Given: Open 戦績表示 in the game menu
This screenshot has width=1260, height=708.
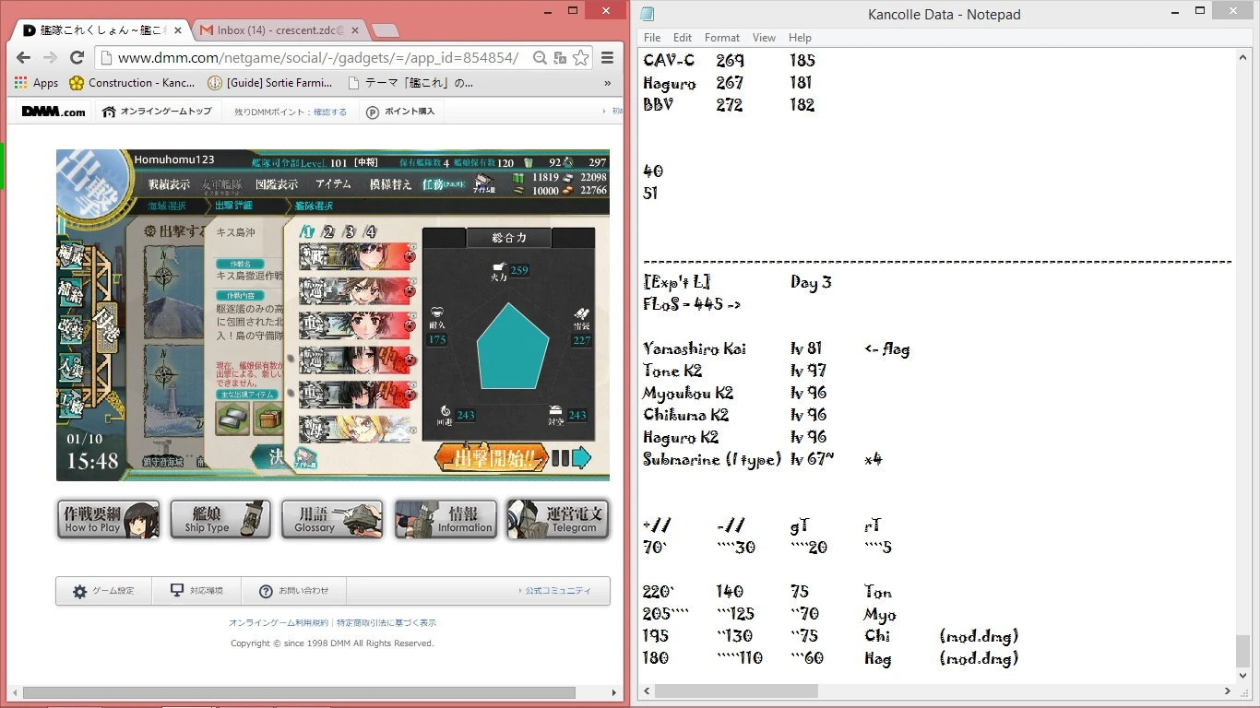Looking at the screenshot, I should 170,184.
